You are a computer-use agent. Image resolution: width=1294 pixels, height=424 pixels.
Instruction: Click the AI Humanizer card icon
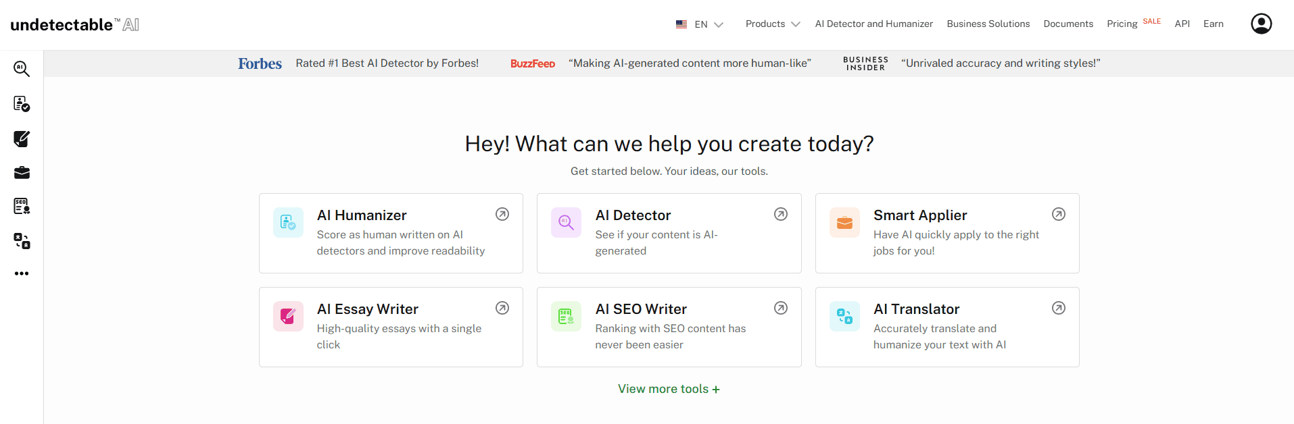[288, 222]
